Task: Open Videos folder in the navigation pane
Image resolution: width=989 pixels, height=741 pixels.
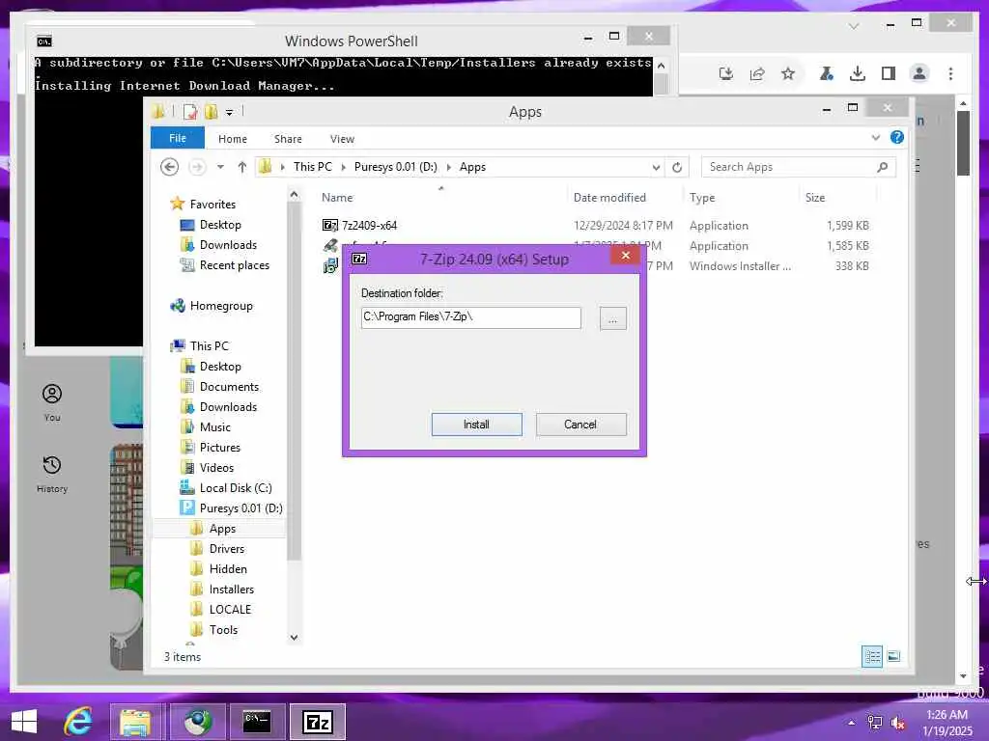Action: [216, 468]
